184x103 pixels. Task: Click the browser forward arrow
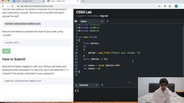(8, 6)
